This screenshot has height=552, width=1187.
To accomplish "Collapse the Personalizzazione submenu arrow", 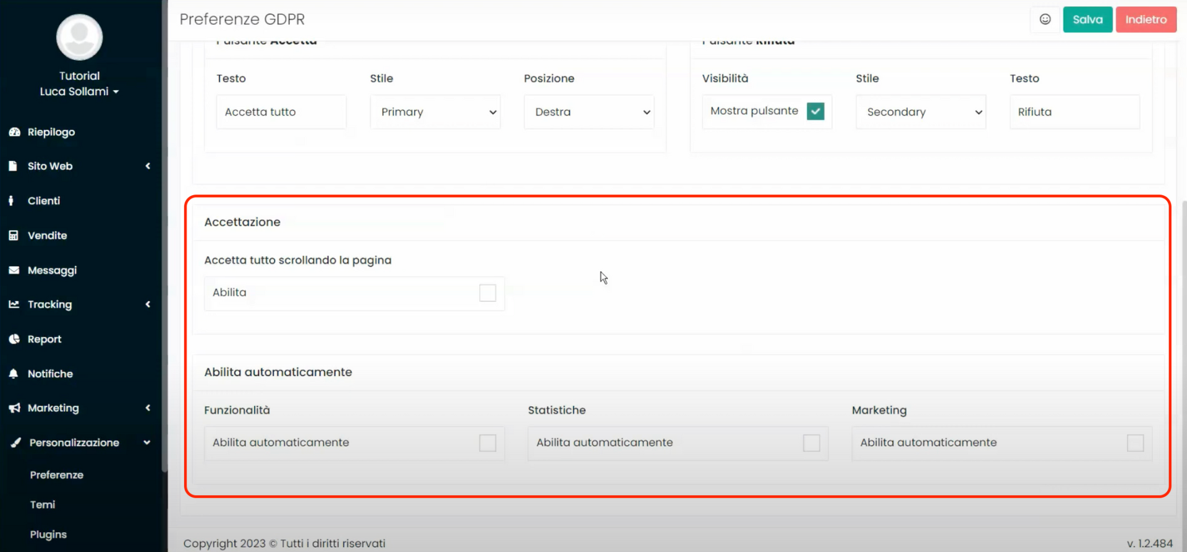I will point(147,443).
